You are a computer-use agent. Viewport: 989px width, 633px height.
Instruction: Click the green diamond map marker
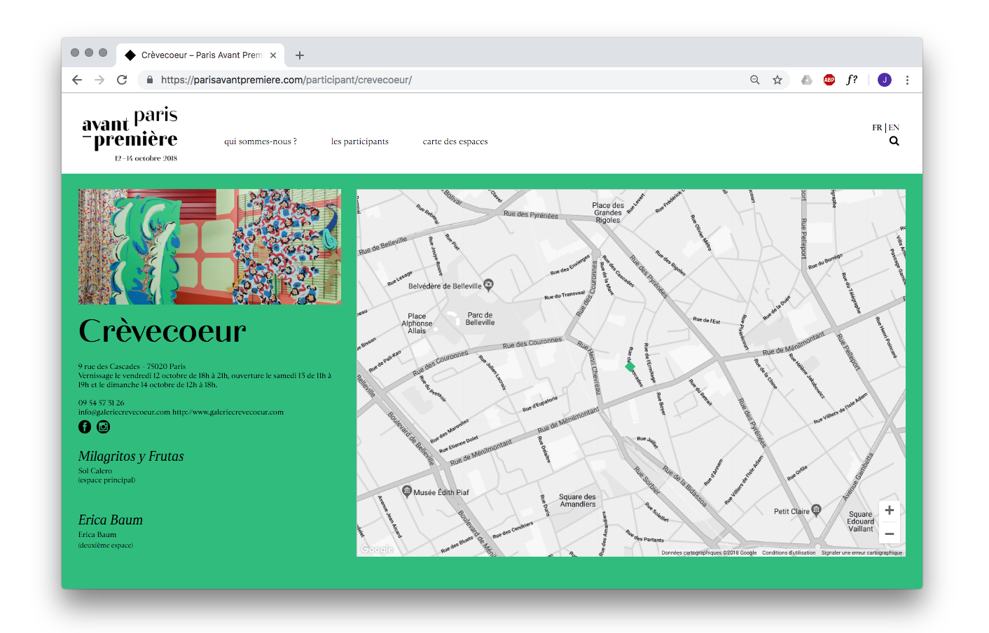630,366
